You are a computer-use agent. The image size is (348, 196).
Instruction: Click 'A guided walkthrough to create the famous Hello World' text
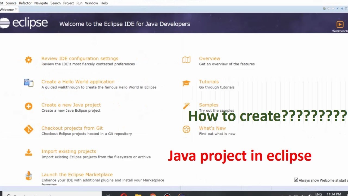(99, 87)
